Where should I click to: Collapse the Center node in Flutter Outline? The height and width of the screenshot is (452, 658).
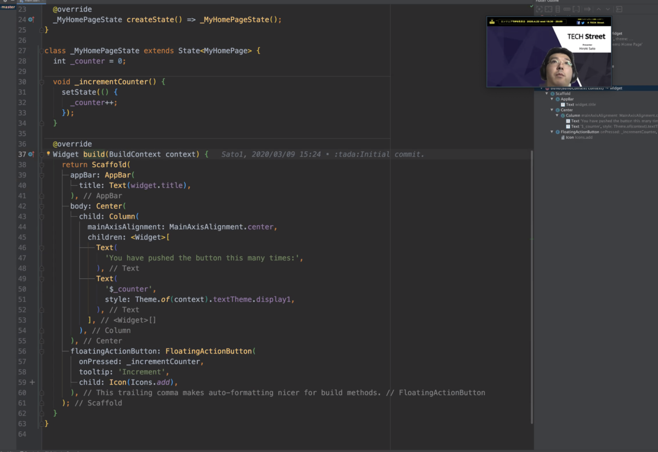point(552,110)
